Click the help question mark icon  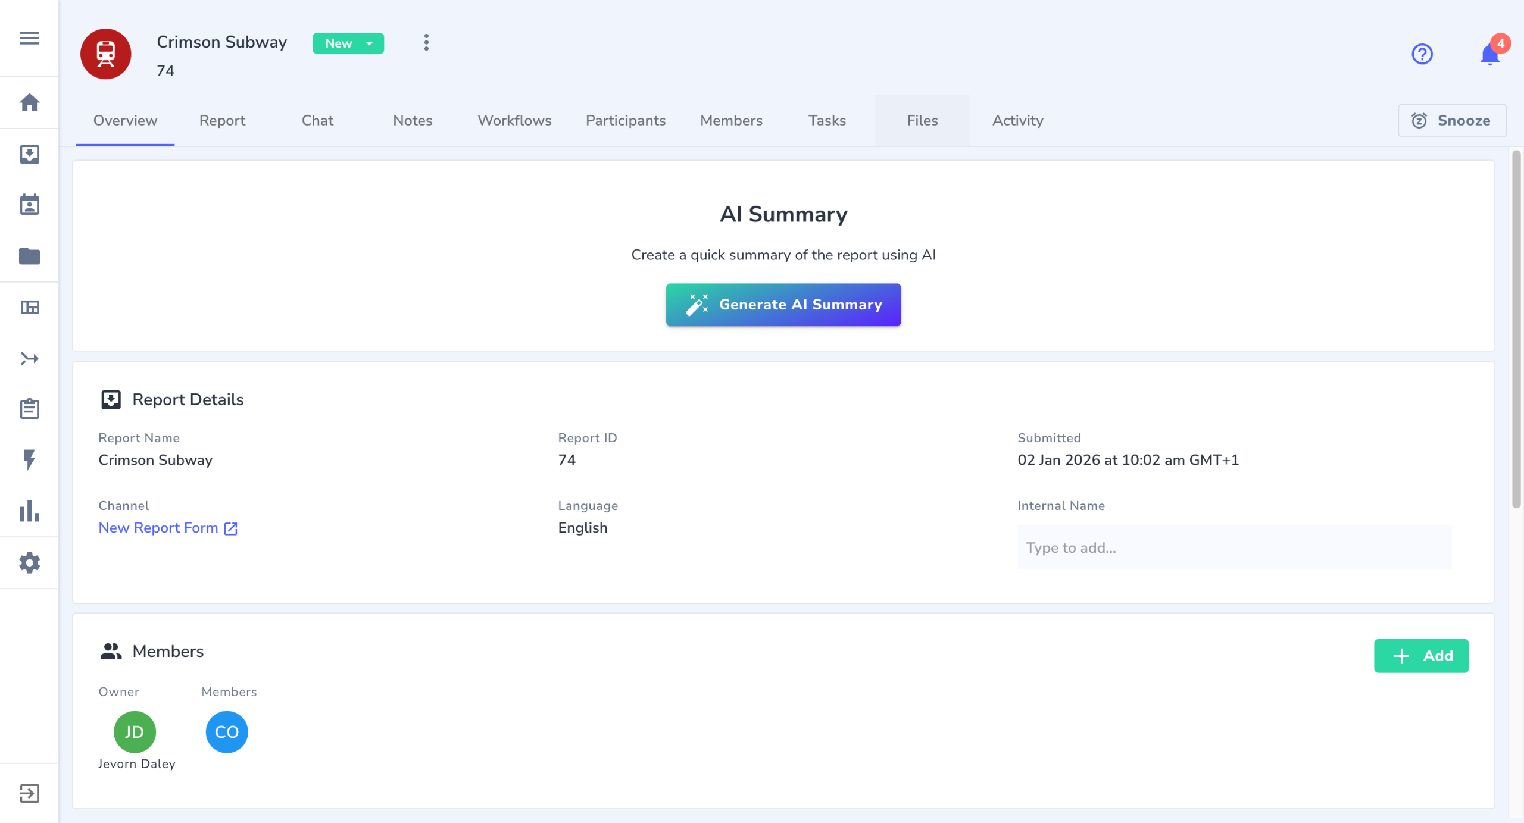1422,54
